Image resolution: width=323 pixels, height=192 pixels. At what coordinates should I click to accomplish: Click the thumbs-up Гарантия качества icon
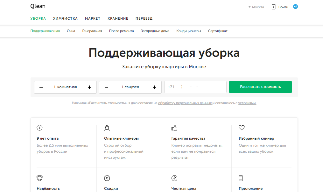coord(174,128)
